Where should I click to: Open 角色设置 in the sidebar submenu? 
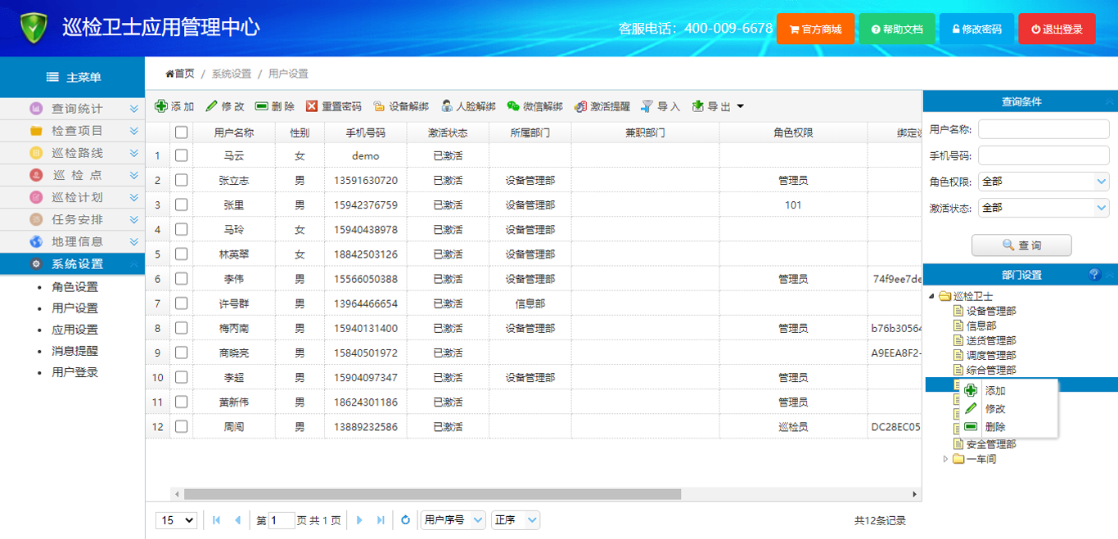pos(74,287)
